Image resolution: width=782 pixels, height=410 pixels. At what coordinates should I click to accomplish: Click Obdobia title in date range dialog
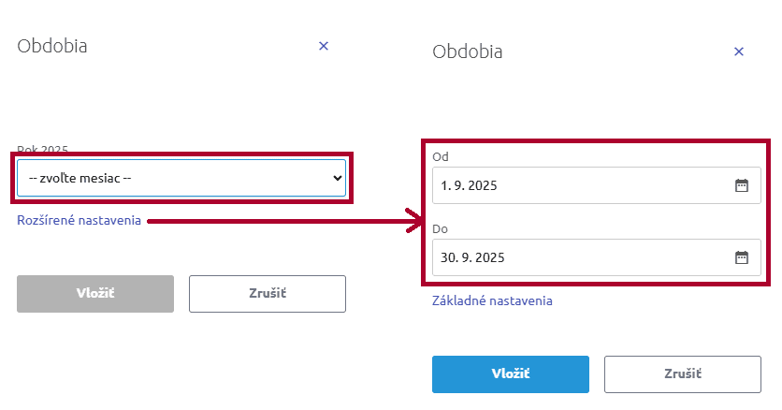pyautogui.click(x=468, y=51)
